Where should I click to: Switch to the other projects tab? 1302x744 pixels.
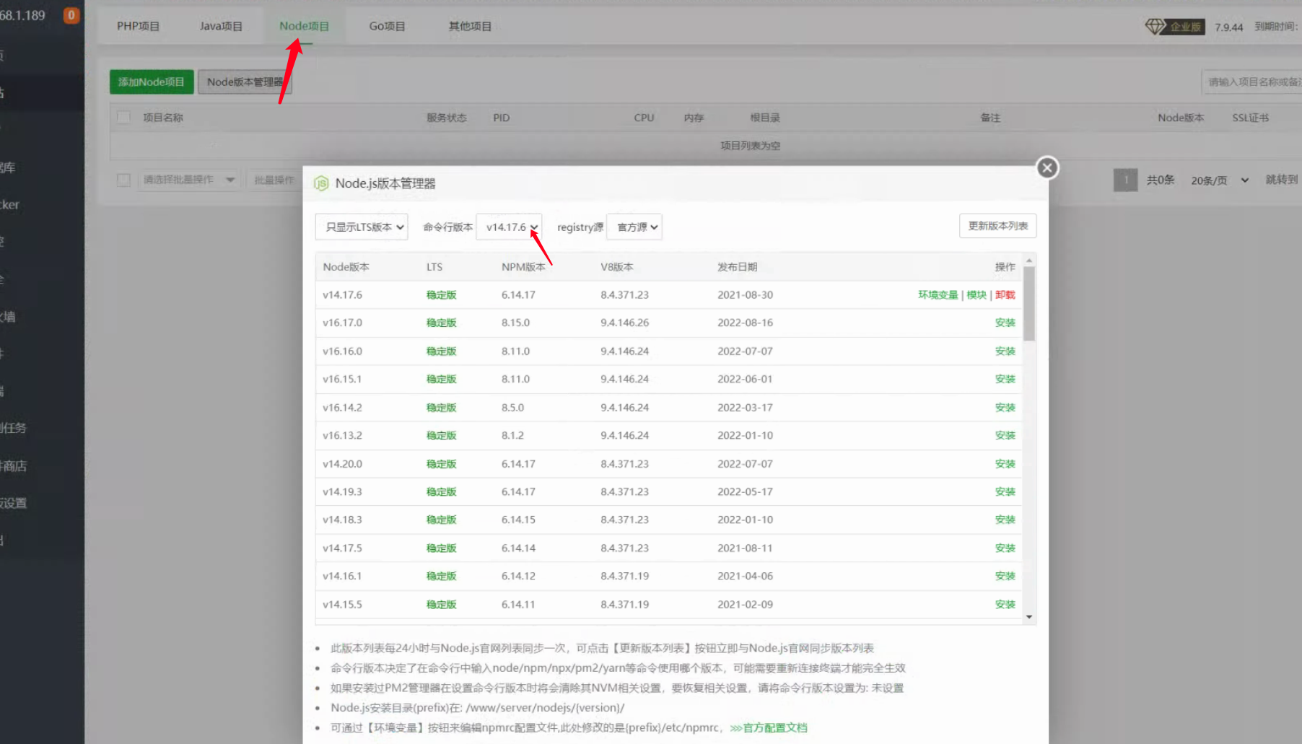pos(470,27)
